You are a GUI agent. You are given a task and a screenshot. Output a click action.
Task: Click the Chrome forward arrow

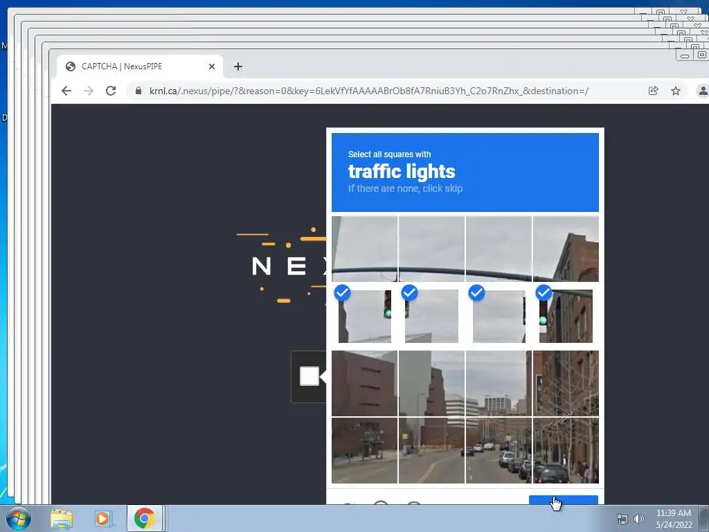coord(89,91)
